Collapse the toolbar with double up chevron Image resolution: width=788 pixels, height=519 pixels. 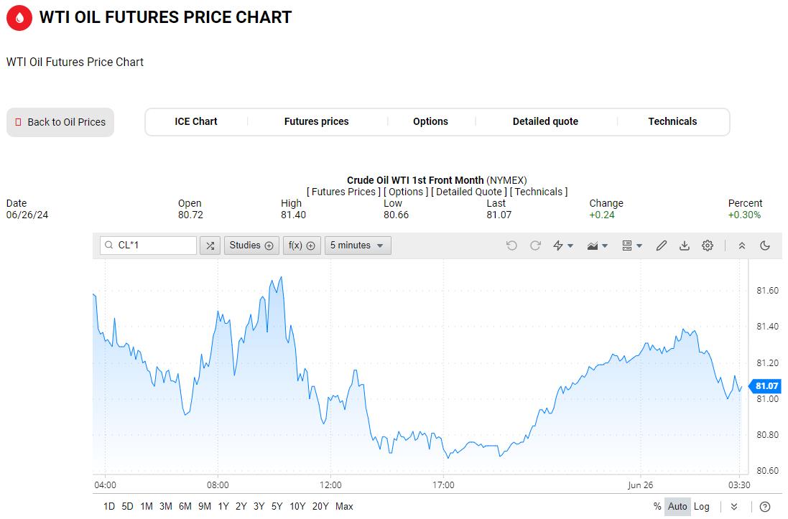[x=742, y=246]
